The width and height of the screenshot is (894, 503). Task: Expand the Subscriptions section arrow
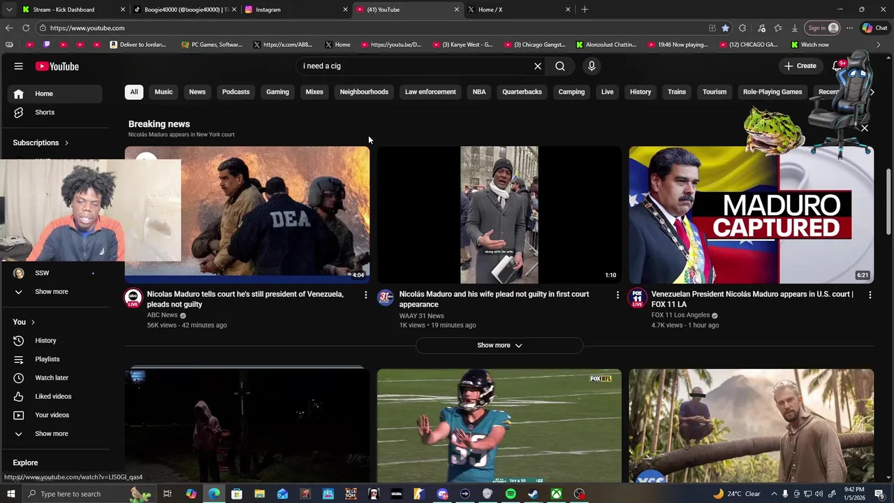[x=66, y=143]
